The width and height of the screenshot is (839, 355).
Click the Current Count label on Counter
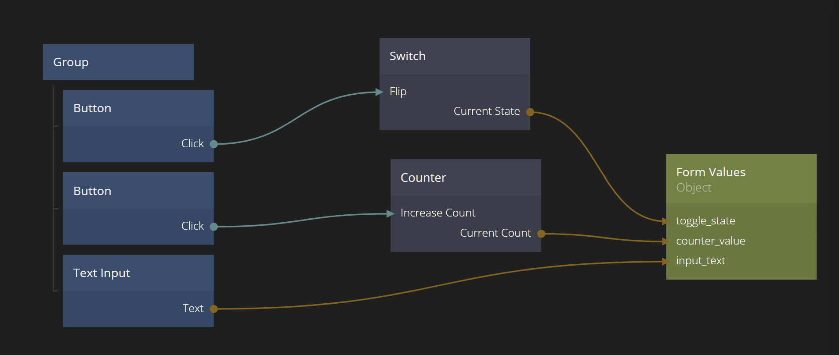tap(495, 233)
